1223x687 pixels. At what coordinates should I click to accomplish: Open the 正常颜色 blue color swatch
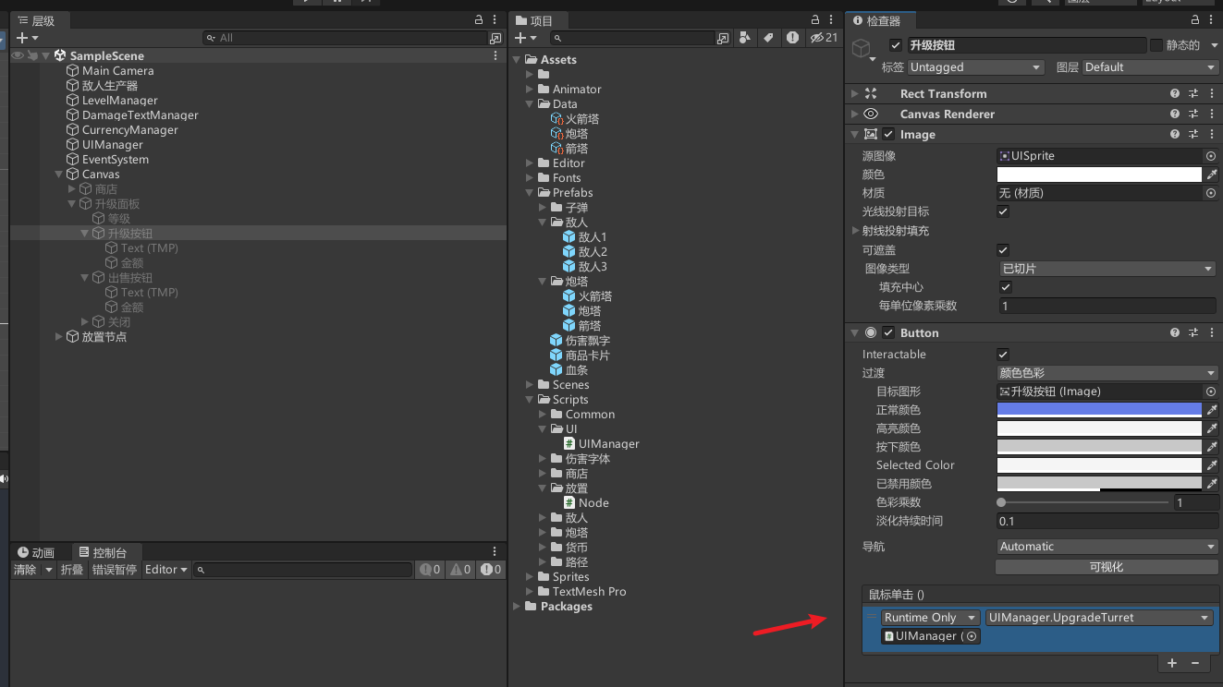point(1099,410)
